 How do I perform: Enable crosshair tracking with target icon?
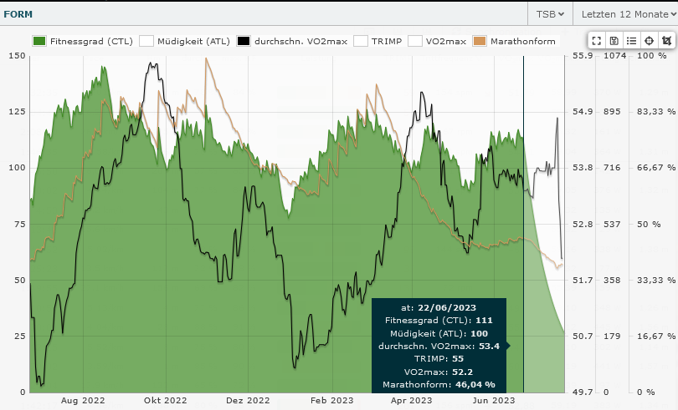click(x=649, y=40)
